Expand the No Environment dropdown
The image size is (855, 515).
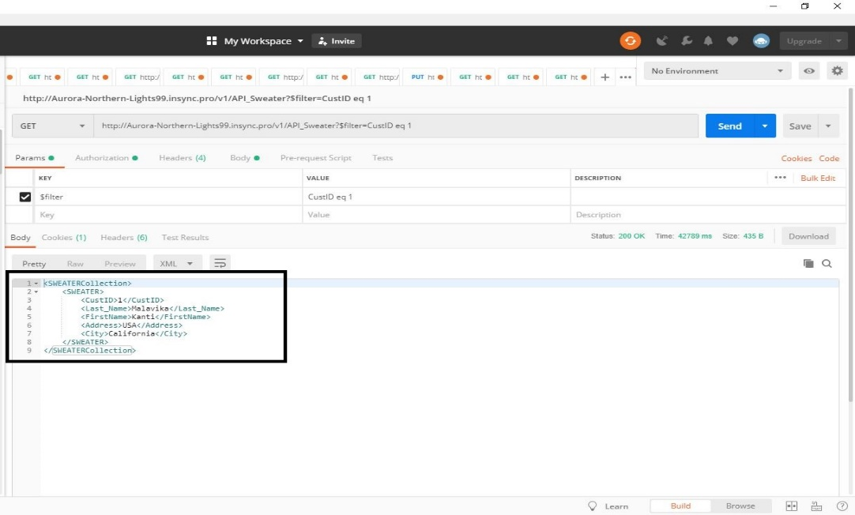(x=718, y=71)
